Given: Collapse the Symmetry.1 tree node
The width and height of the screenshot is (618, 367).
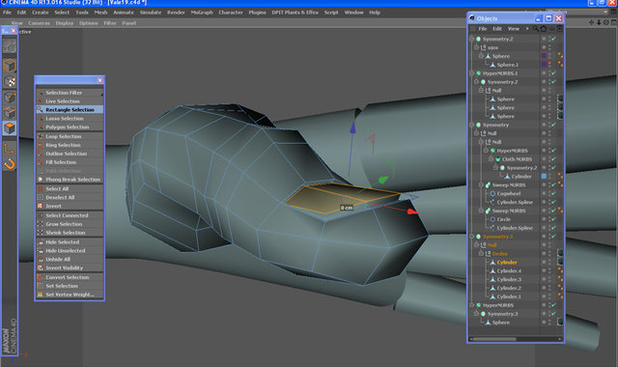Looking at the screenshot, I should click(472, 237).
